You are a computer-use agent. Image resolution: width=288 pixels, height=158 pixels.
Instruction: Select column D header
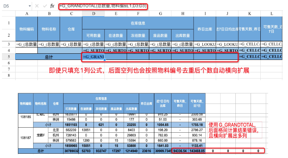94,14
